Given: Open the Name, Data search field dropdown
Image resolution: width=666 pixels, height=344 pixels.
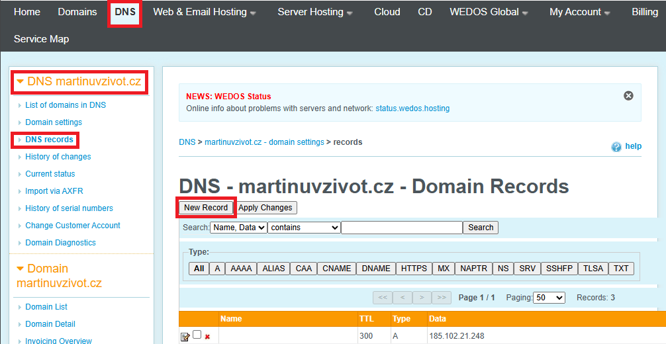Looking at the screenshot, I should (239, 228).
